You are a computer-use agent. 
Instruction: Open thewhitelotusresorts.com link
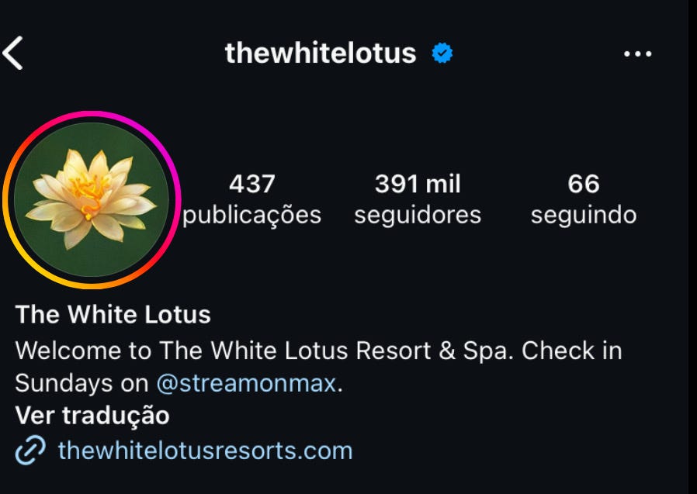coord(206,451)
